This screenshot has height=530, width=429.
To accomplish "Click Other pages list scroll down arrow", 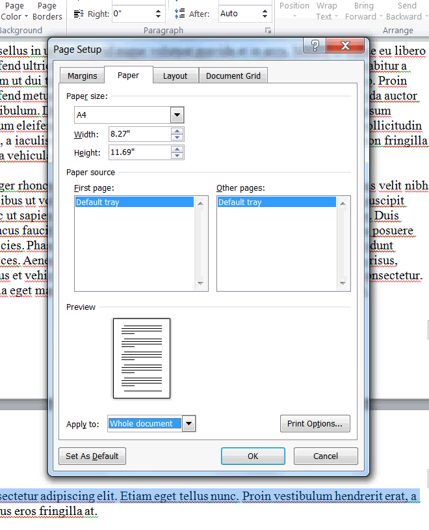I will click(x=343, y=283).
